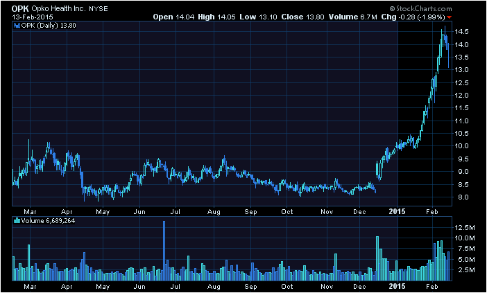Click the 11.0 price axis label

[x=463, y=121]
